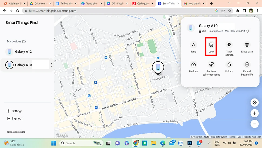
Task: Click the SmartThings Find logo
Action: (x=22, y=23)
